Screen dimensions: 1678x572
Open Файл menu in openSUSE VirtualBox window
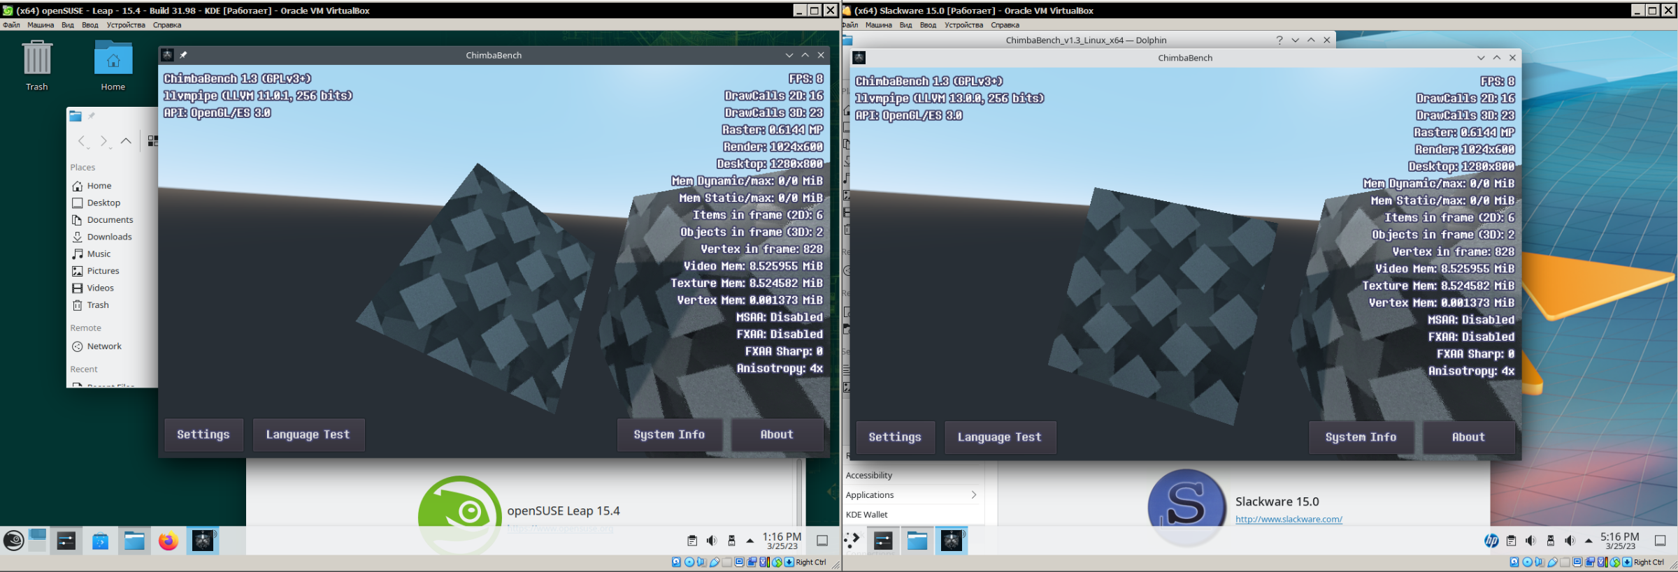coord(11,25)
